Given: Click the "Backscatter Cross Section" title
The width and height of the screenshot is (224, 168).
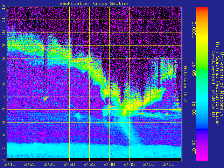Looking at the screenshot, I should pos(94,3).
